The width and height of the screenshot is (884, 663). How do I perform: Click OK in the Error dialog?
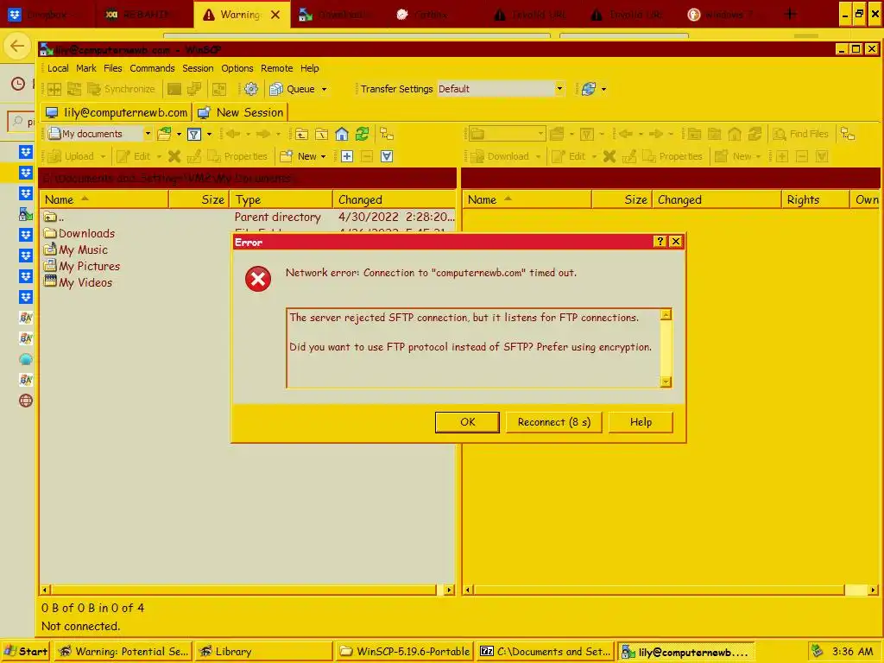[467, 422]
